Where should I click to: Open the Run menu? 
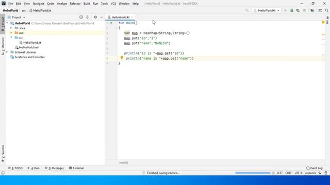[x=95, y=4]
